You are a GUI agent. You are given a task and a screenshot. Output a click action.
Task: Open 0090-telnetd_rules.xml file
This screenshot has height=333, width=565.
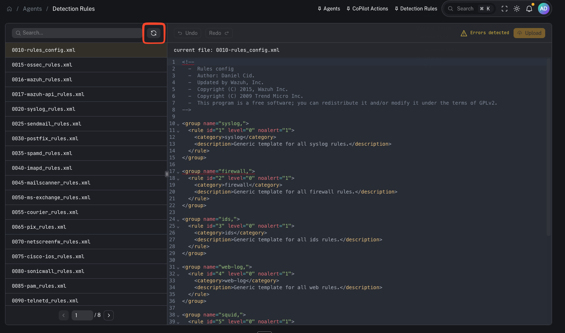pos(86,300)
